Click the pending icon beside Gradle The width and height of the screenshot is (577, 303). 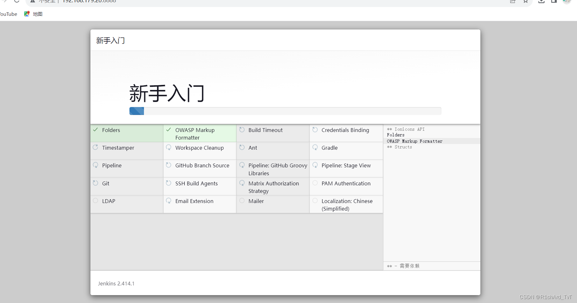pos(315,148)
